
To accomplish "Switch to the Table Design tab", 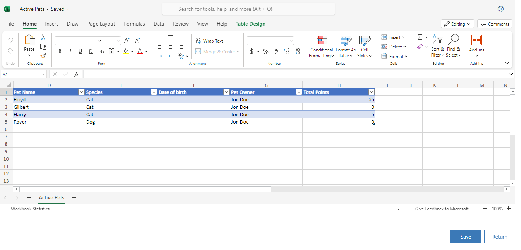I will coord(250,24).
